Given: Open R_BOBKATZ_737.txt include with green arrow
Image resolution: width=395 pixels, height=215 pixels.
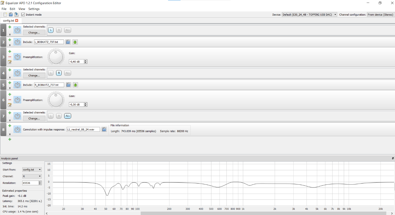Looking at the screenshot, I should tap(75, 85).
